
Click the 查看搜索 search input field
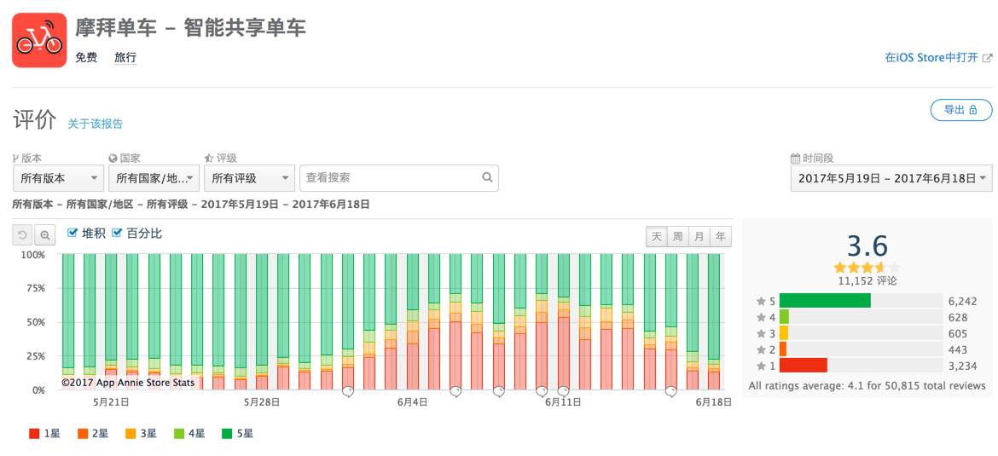(399, 178)
